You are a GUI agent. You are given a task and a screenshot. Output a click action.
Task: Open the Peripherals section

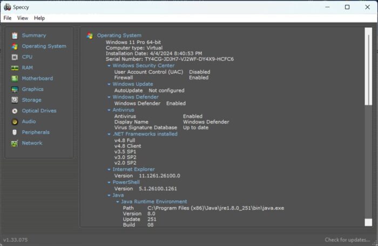coord(36,132)
